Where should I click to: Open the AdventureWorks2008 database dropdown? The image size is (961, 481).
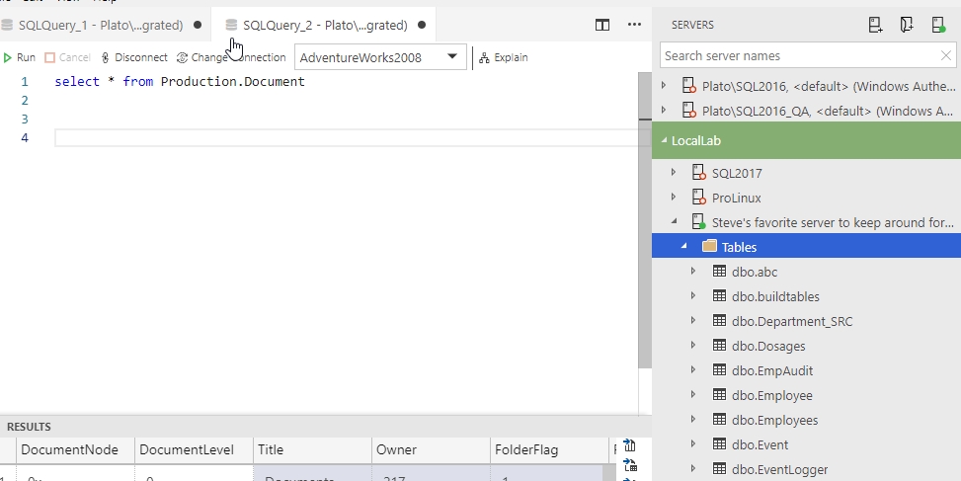tap(380, 57)
